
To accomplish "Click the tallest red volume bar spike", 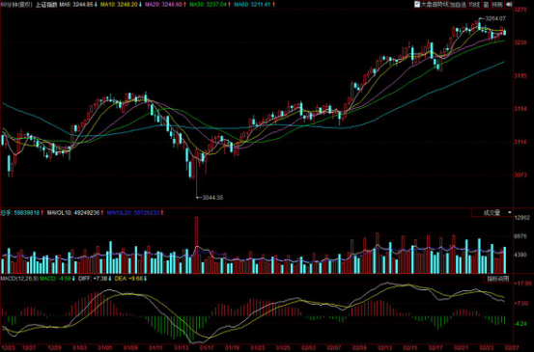I will [x=196, y=245].
